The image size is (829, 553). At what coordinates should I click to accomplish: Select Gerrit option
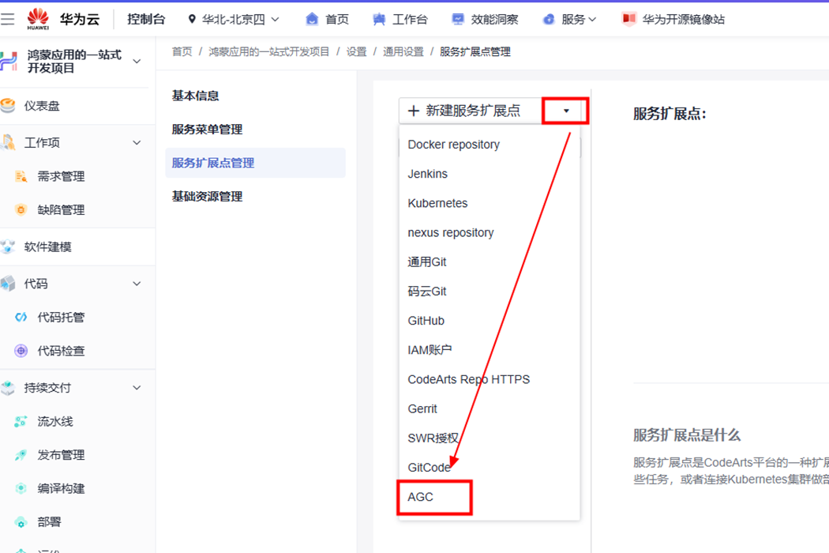coord(489,409)
